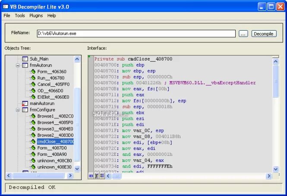Open the Help menu
The image size is (287, 196).
[52, 16]
